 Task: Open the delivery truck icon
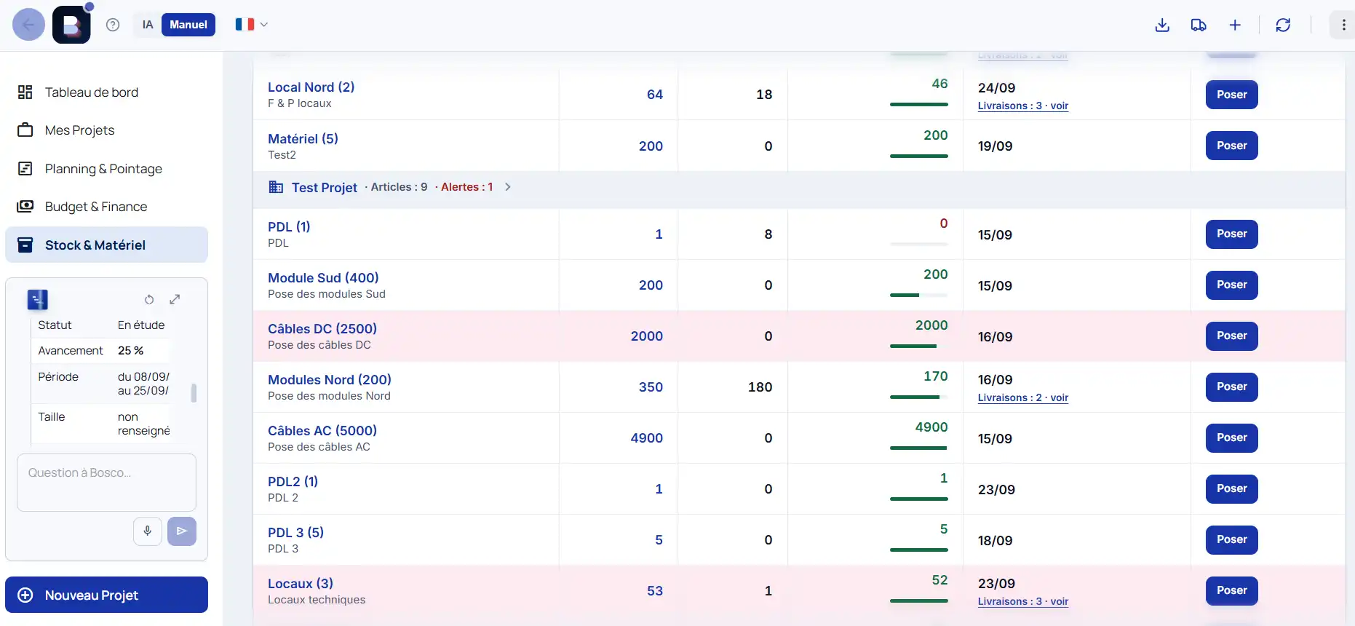(1199, 25)
